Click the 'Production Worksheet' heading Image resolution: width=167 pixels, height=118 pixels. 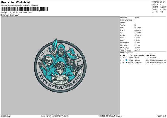point(16,2)
